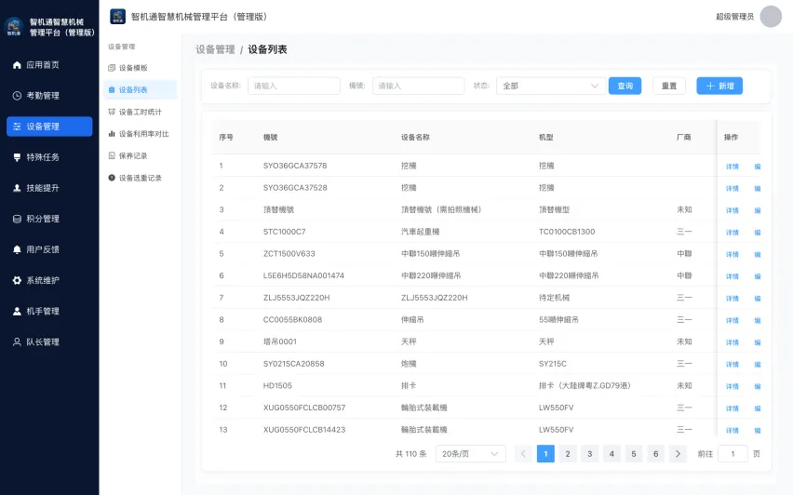Click cell XUG0550FCLCB00757

[x=304, y=408]
